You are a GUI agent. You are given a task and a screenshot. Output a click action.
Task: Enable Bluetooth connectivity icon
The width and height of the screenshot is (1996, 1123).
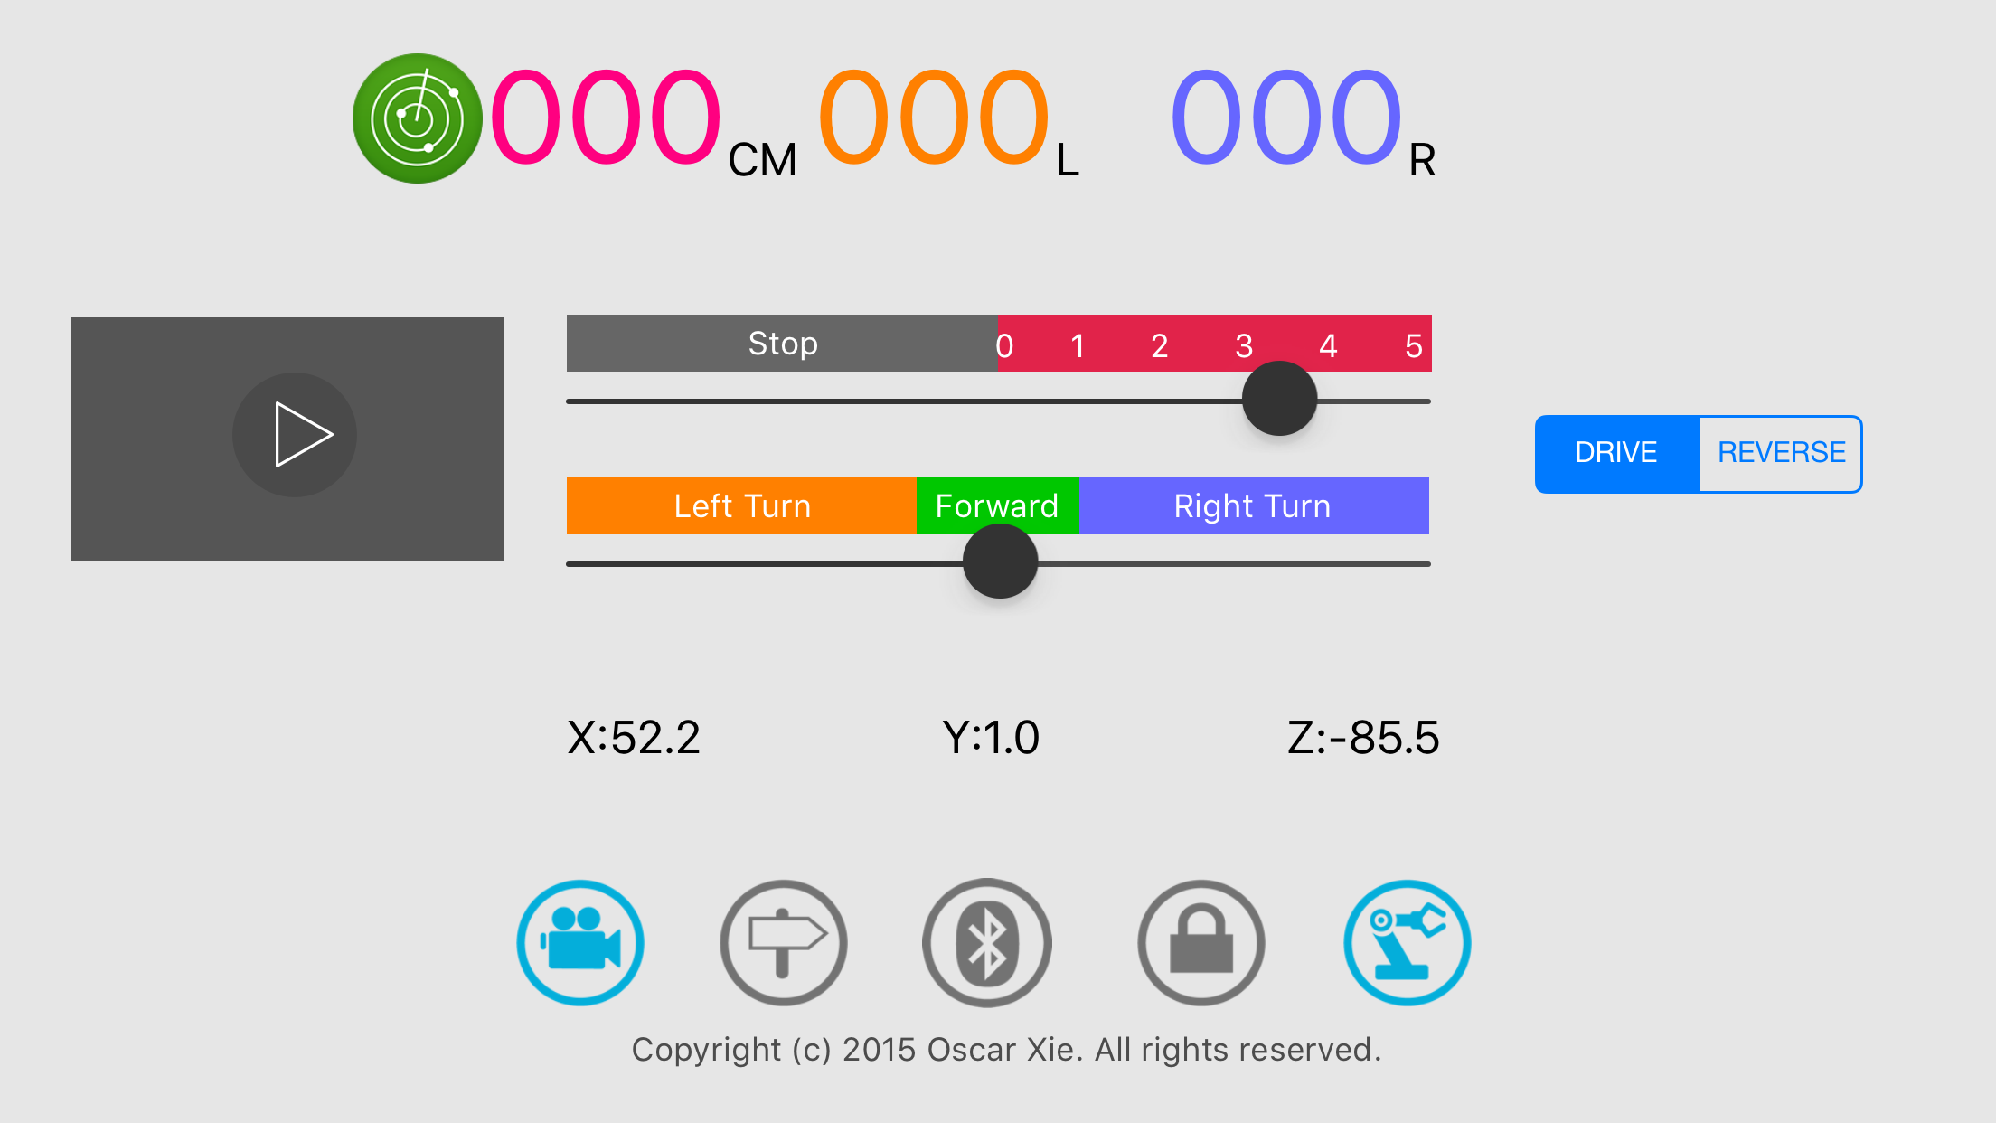[x=991, y=942]
